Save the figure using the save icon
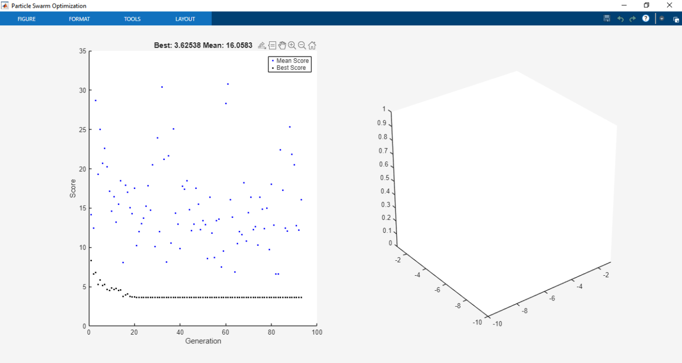 pyautogui.click(x=607, y=19)
